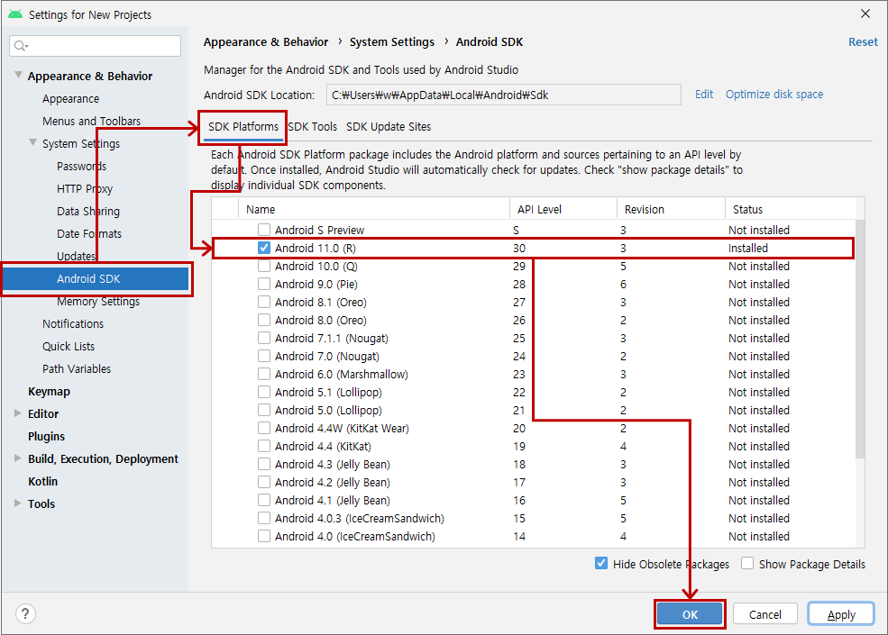The width and height of the screenshot is (888, 635).
Task: Open Data Sharing settings
Action: [88, 211]
